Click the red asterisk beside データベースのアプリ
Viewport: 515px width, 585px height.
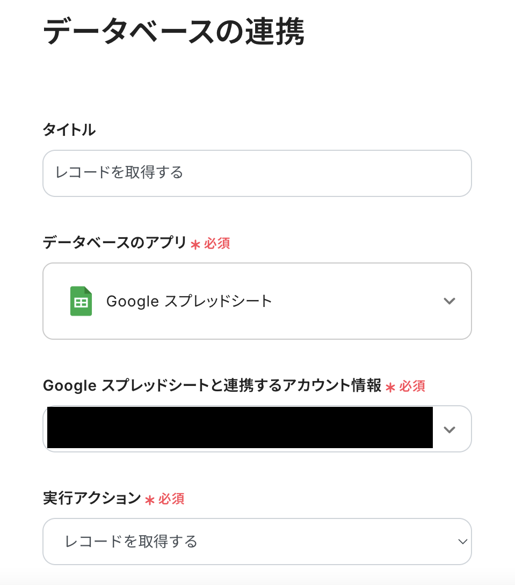click(x=195, y=244)
